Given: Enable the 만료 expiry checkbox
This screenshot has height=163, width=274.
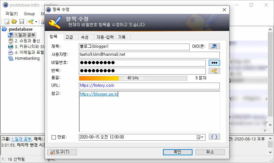Looking at the screenshot, I should [54, 137].
